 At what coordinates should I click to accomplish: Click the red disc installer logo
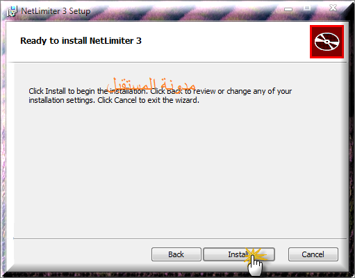click(x=327, y=42)
